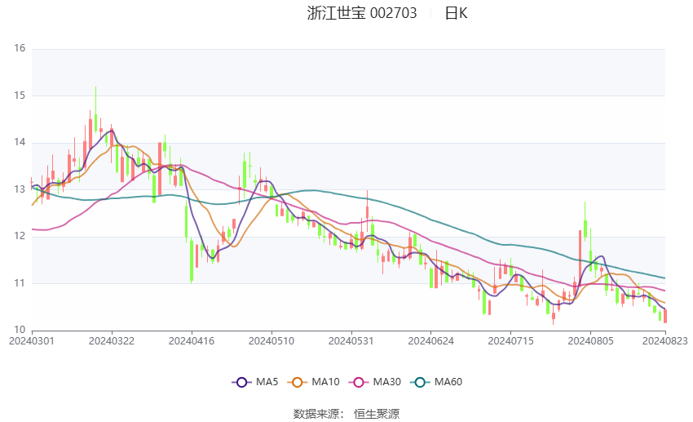The height and width of the screenshot is (422, 693).
Task: Click the last red candle at chart end
Action: [x=665, y=316]
